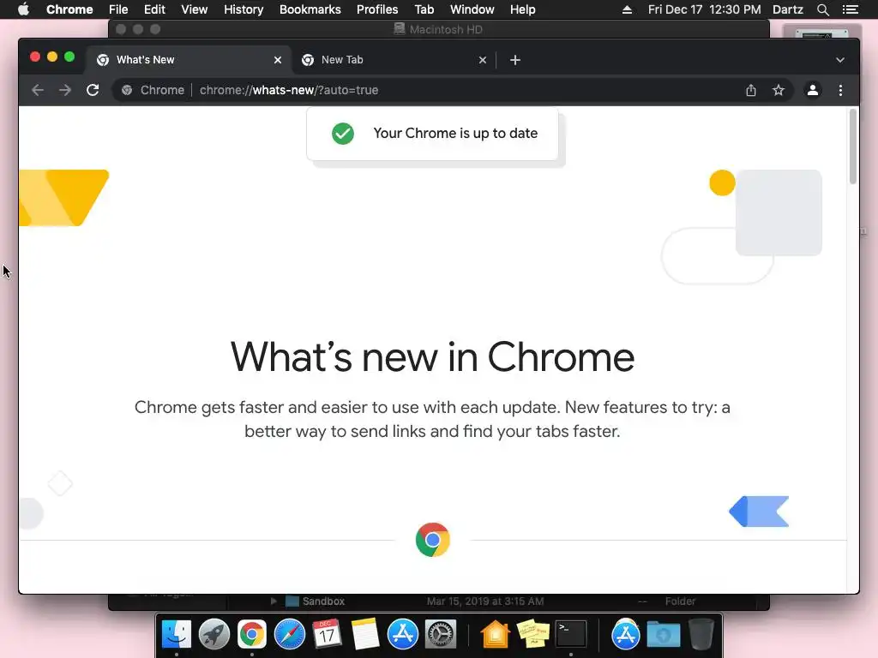Click the eject icon in menu bar
Screen dimensions: 878x658
[627, 9]
